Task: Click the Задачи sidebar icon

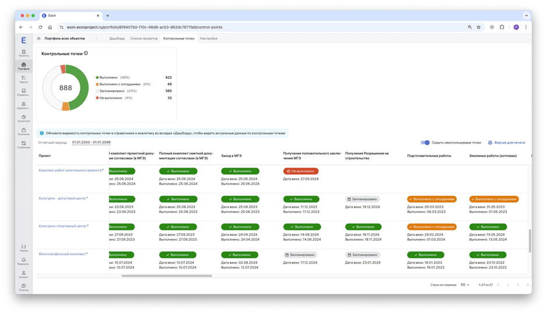Action: tap(23, 78)
